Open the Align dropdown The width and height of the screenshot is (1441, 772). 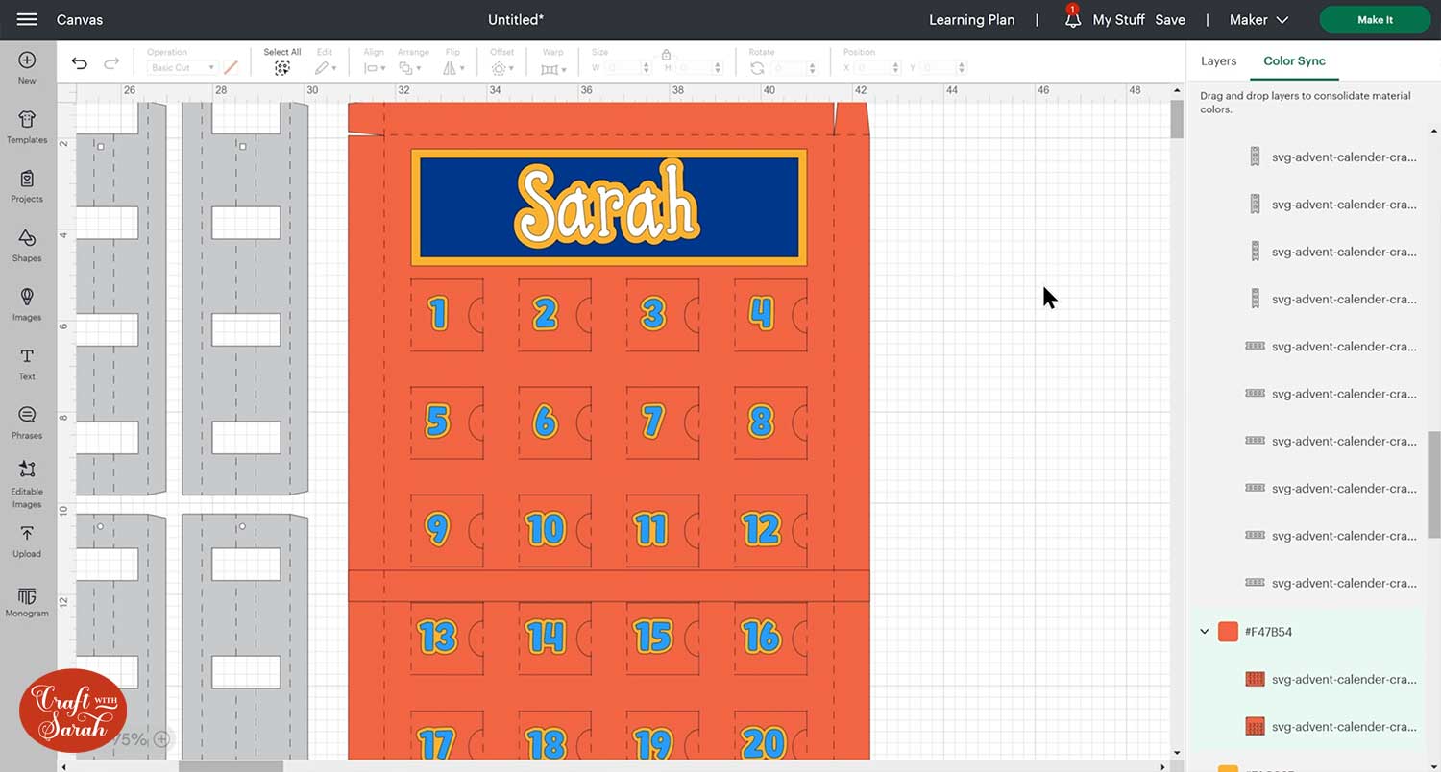tap(375, 68)
